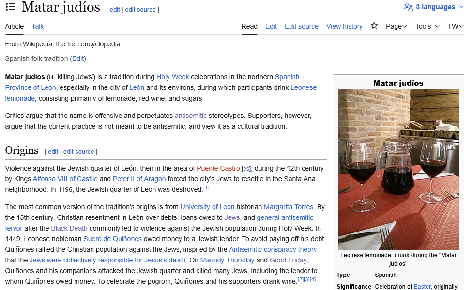
Task: Expand the Page dropdown menu
Action: point(396,26)
